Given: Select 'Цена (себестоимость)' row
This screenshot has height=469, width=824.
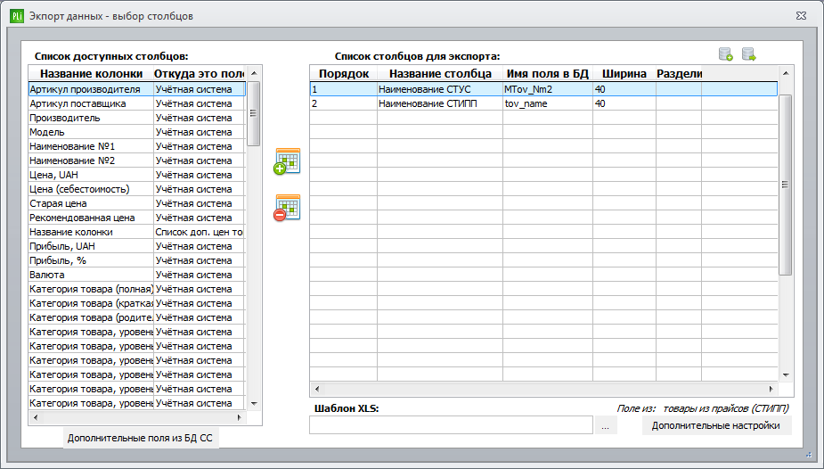Looking at the screenshot, I should pos(136,189).
